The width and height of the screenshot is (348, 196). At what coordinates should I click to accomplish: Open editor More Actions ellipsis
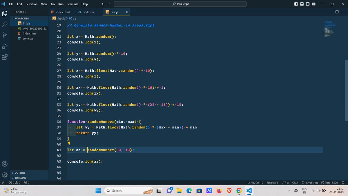[x=343, y=12]
